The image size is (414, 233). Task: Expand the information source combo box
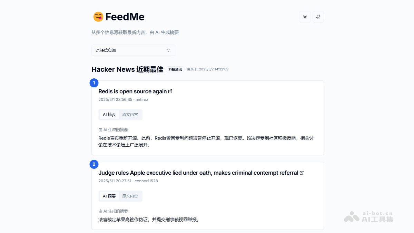tap(133, 50)
